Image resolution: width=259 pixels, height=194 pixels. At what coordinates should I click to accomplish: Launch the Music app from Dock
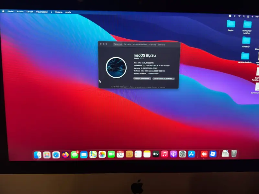tap(165, 154)
